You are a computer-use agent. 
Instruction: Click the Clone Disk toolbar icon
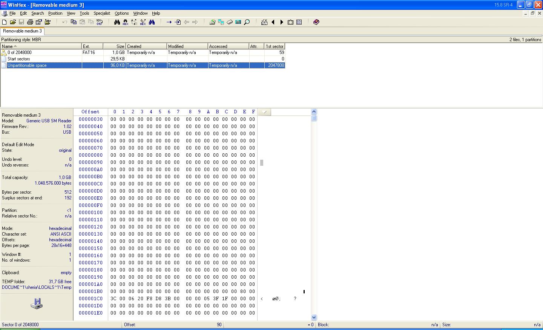[221, 22]
